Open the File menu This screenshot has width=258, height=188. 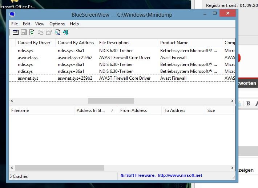(15, 24)
